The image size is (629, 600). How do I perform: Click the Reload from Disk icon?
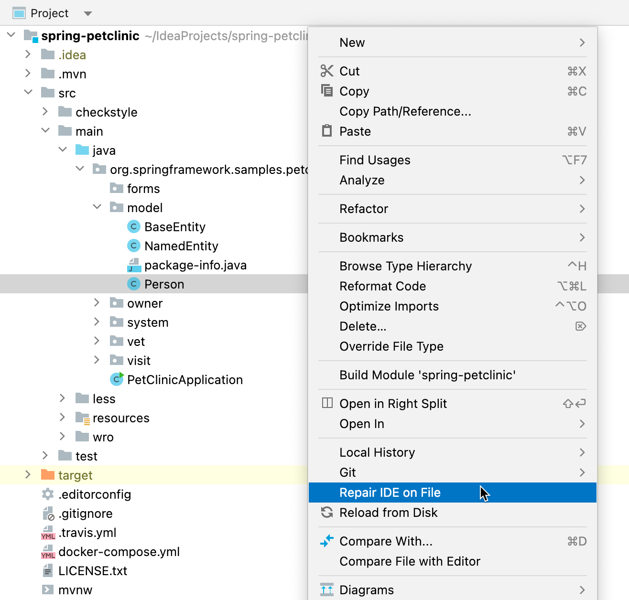327,512
